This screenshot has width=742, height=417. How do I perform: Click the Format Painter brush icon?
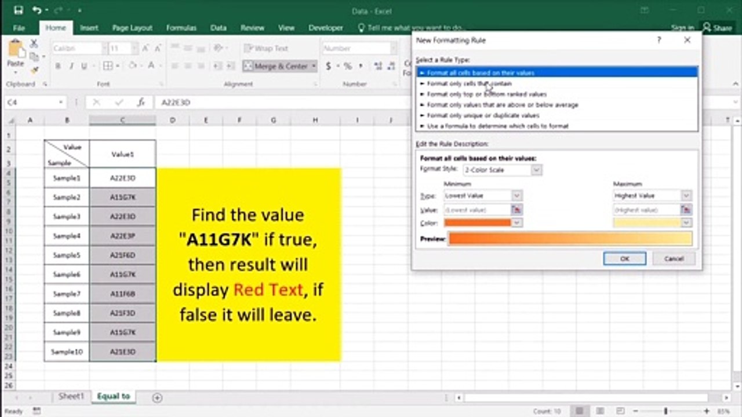34,69
